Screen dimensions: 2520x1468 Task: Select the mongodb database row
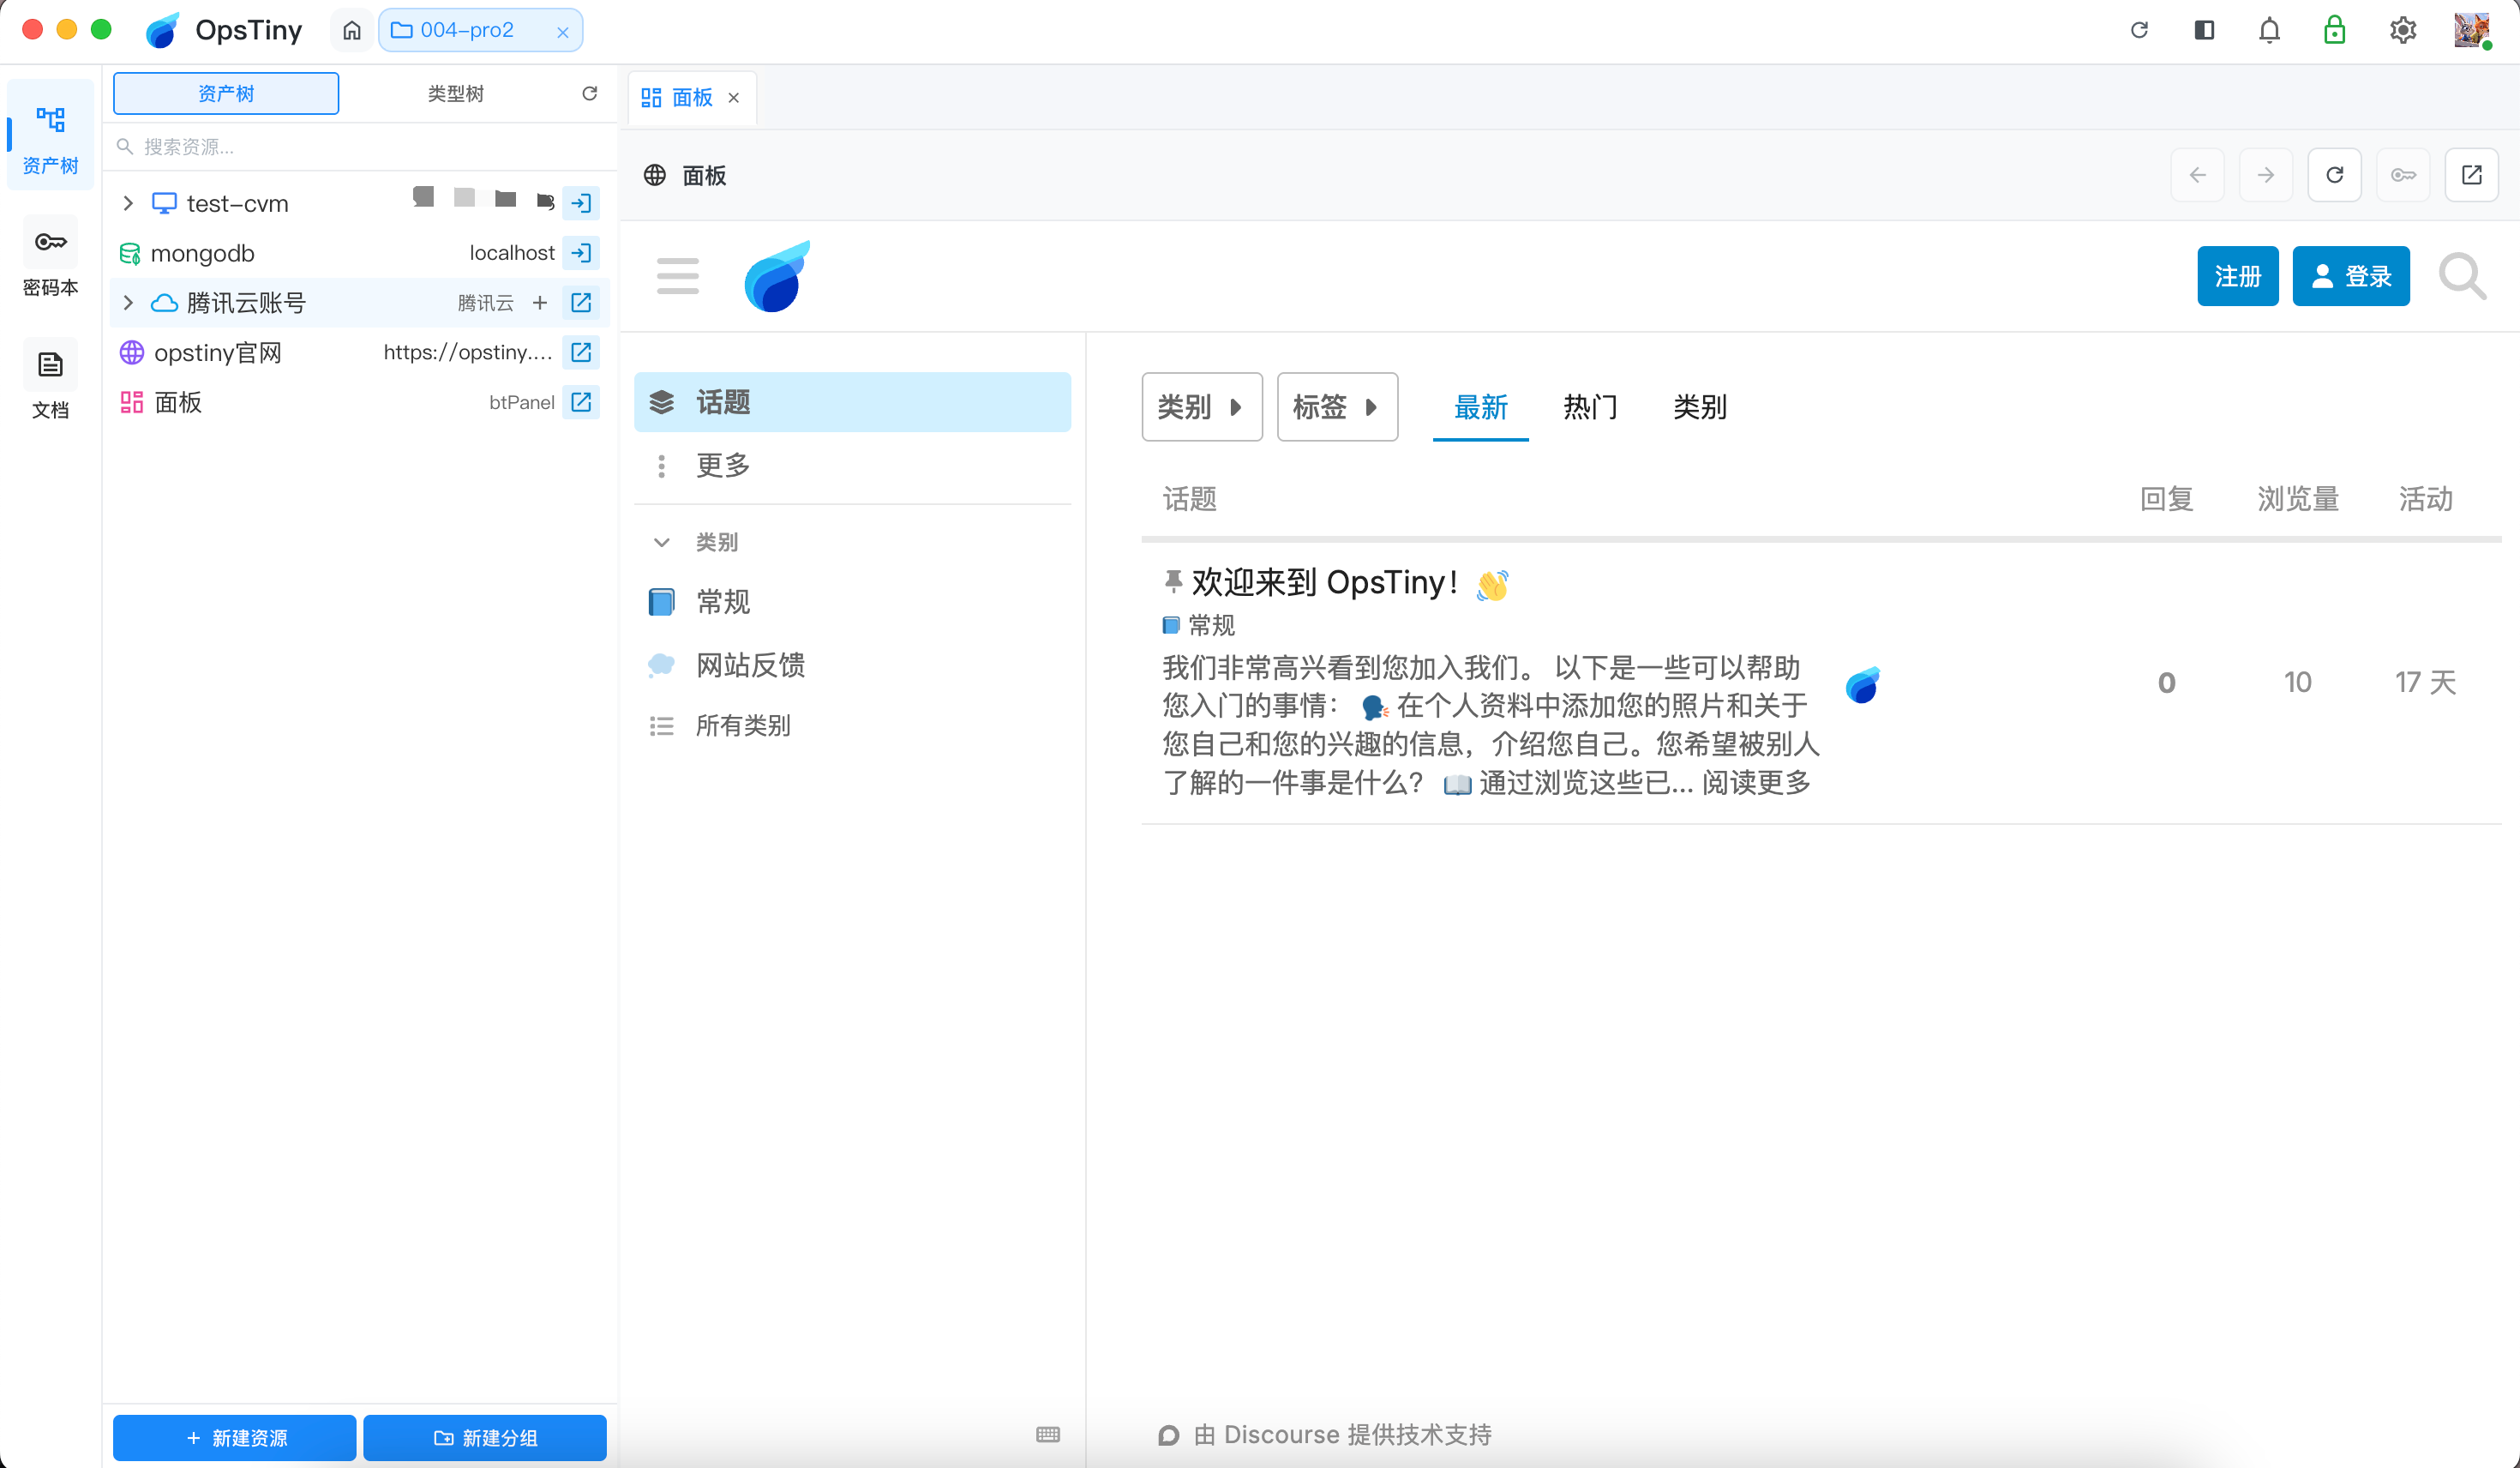[360, 253]
